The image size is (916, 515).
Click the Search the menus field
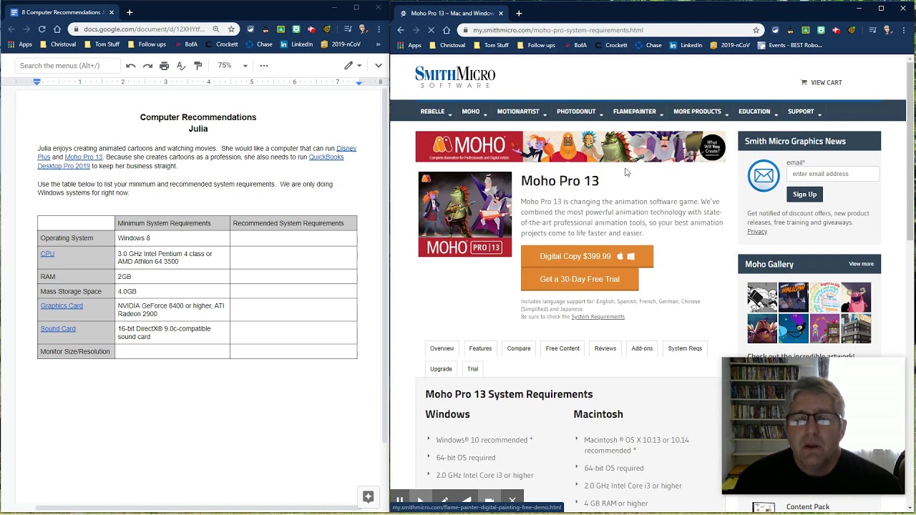click(67, 66)
